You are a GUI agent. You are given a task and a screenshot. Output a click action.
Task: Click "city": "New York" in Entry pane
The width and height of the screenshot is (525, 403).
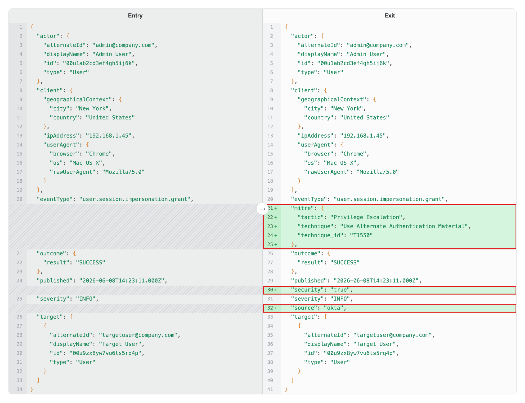(x=81, y=109)
